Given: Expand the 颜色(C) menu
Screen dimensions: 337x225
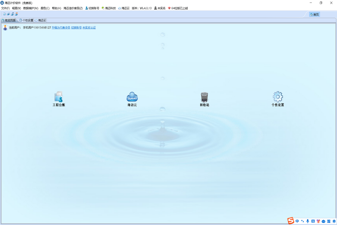Looking at the screenshot, I should pos(45,8).
